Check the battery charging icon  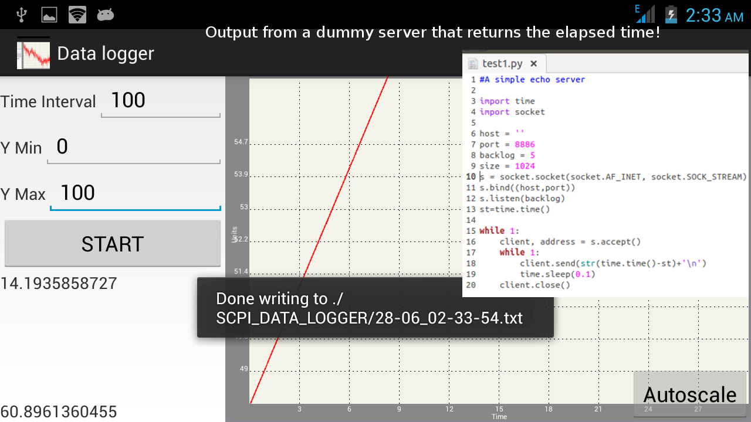click(x=671, y=15)
